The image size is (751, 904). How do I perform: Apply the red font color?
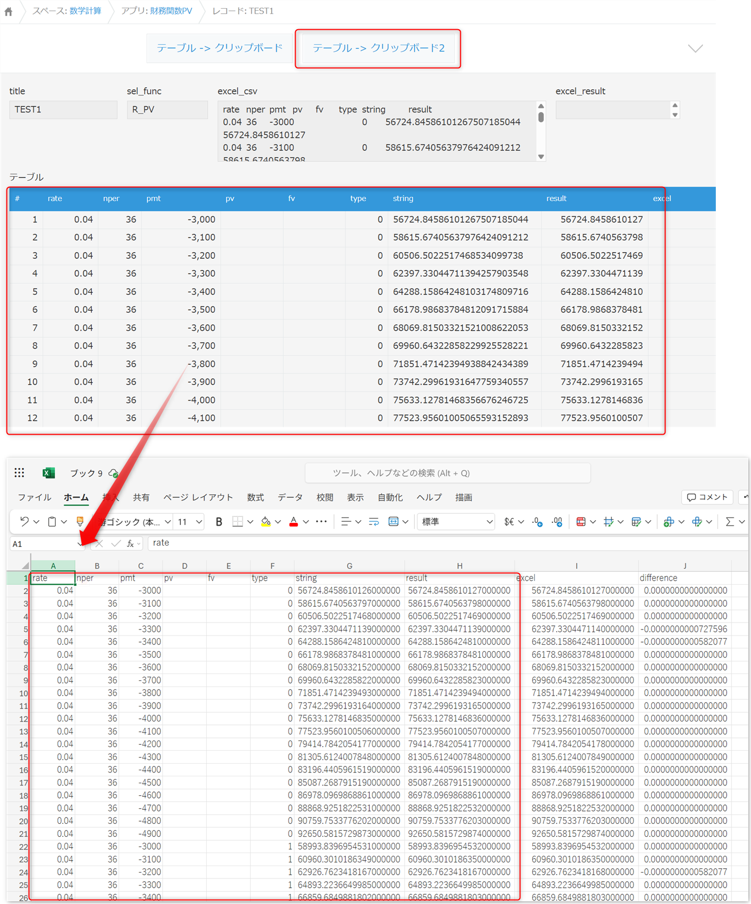293,521
